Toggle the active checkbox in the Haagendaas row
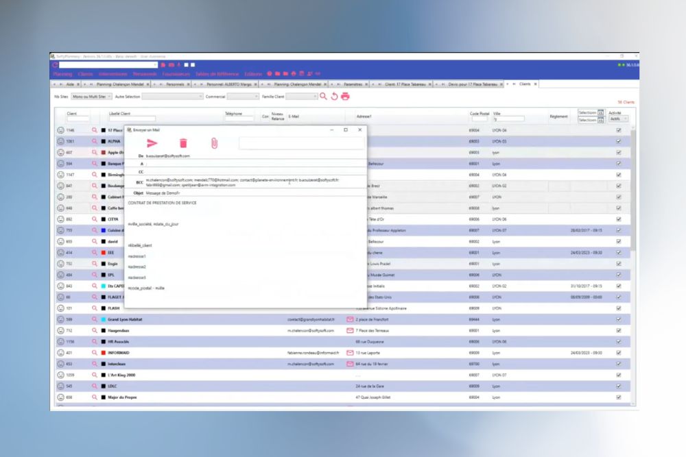This screenshot has height=457, width=686. (x=619, y=330)
